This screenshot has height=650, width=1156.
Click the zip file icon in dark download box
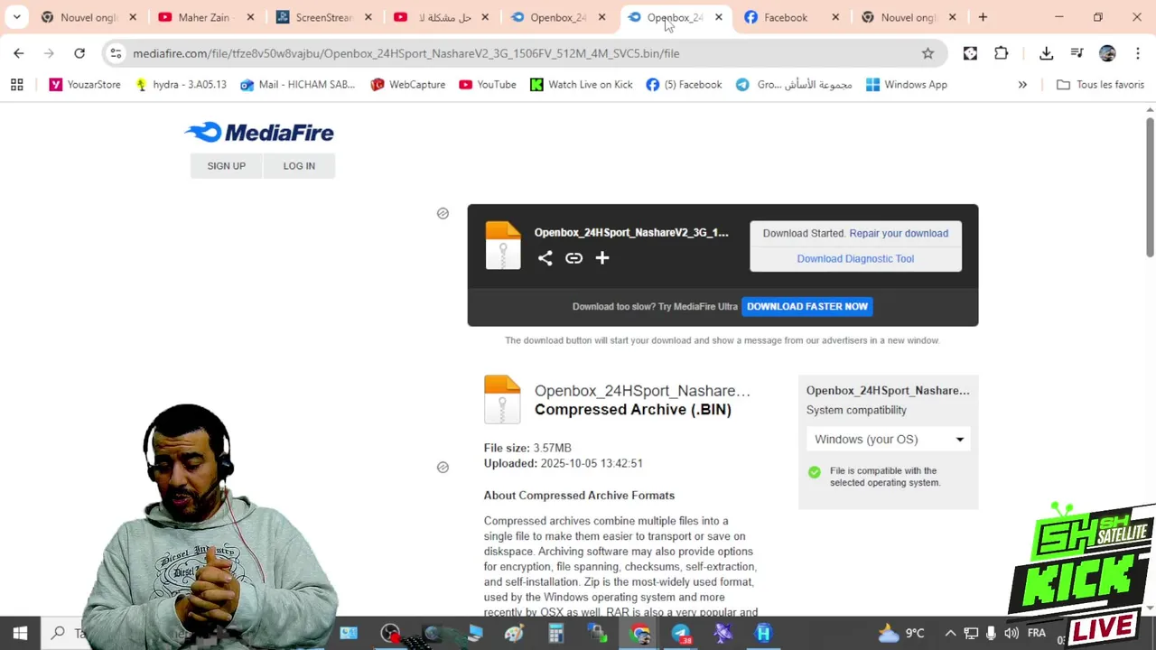tap(503, 246)
